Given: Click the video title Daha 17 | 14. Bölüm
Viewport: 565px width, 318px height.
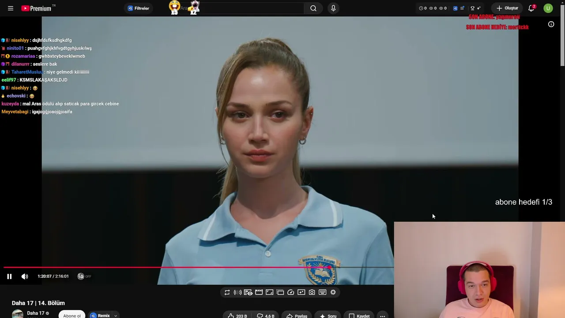Looking at the screenshot, I should 38,303.
